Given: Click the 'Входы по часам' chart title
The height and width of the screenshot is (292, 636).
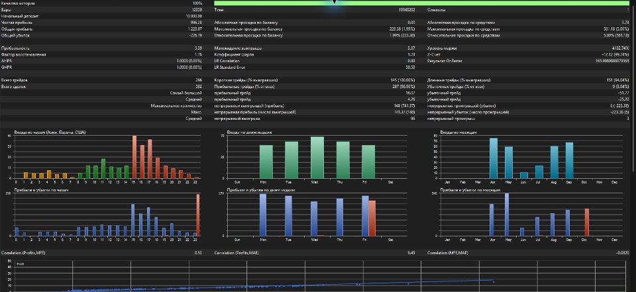Looking at the screenshot, I should click(x=50, y=132).
